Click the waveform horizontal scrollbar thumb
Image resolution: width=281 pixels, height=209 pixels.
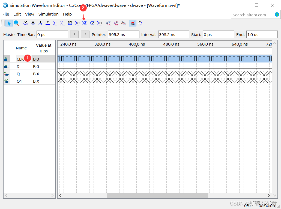[157, 195]
